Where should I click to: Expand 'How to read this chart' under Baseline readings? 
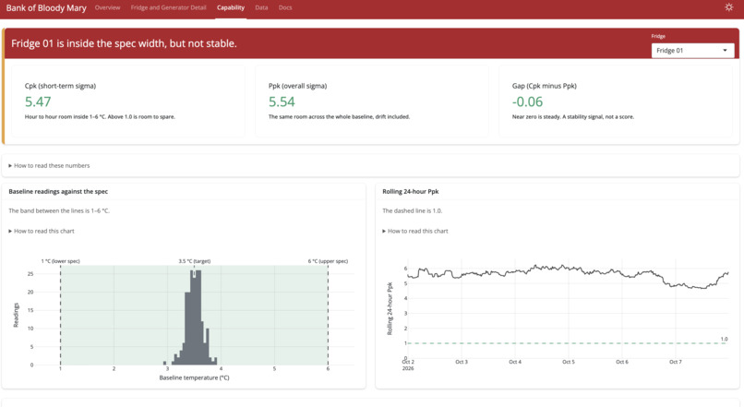pyautogui.click(x=42, y=231)
